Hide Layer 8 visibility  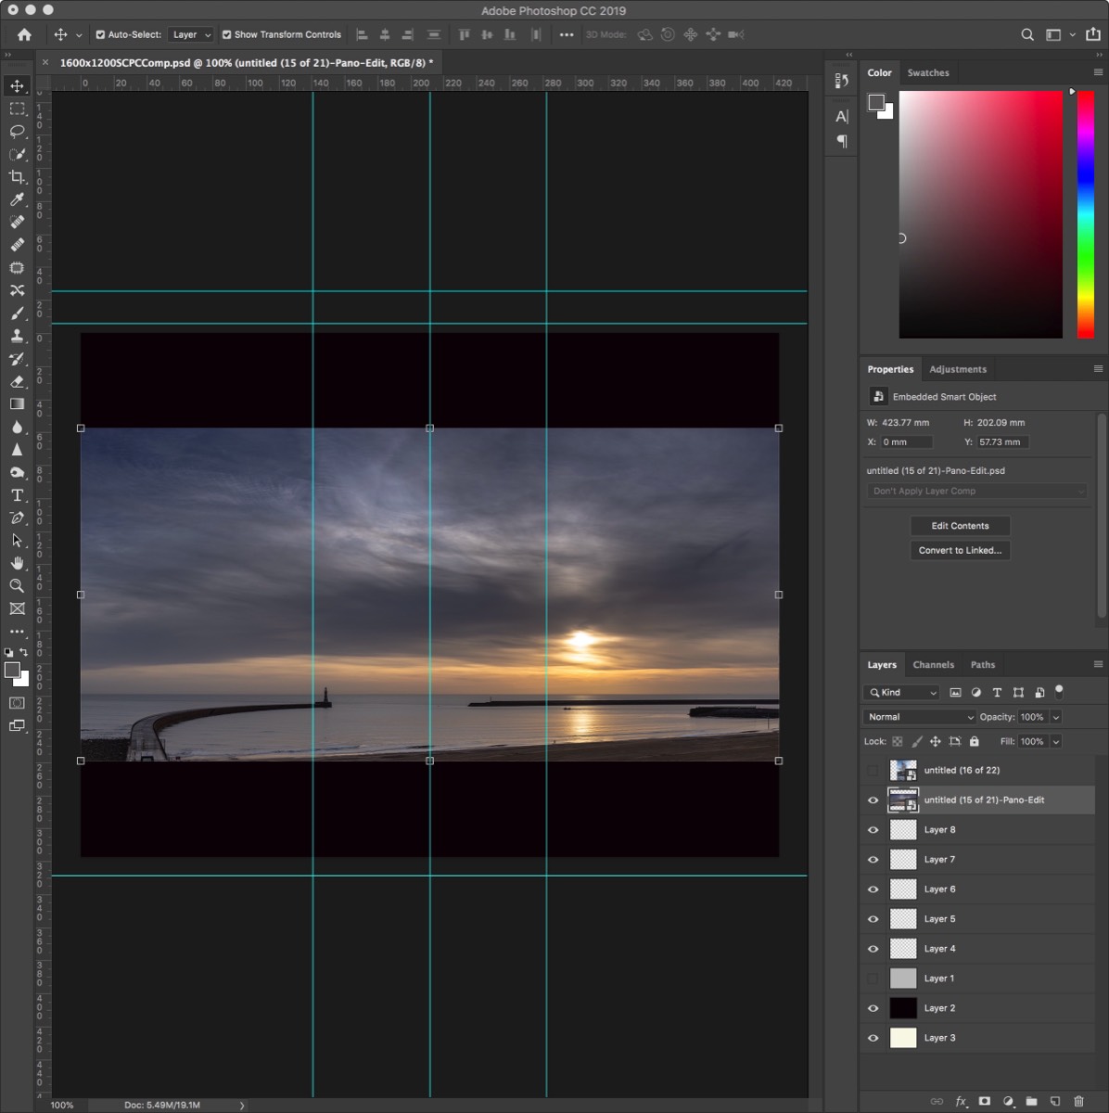click(x=873, y=830)
